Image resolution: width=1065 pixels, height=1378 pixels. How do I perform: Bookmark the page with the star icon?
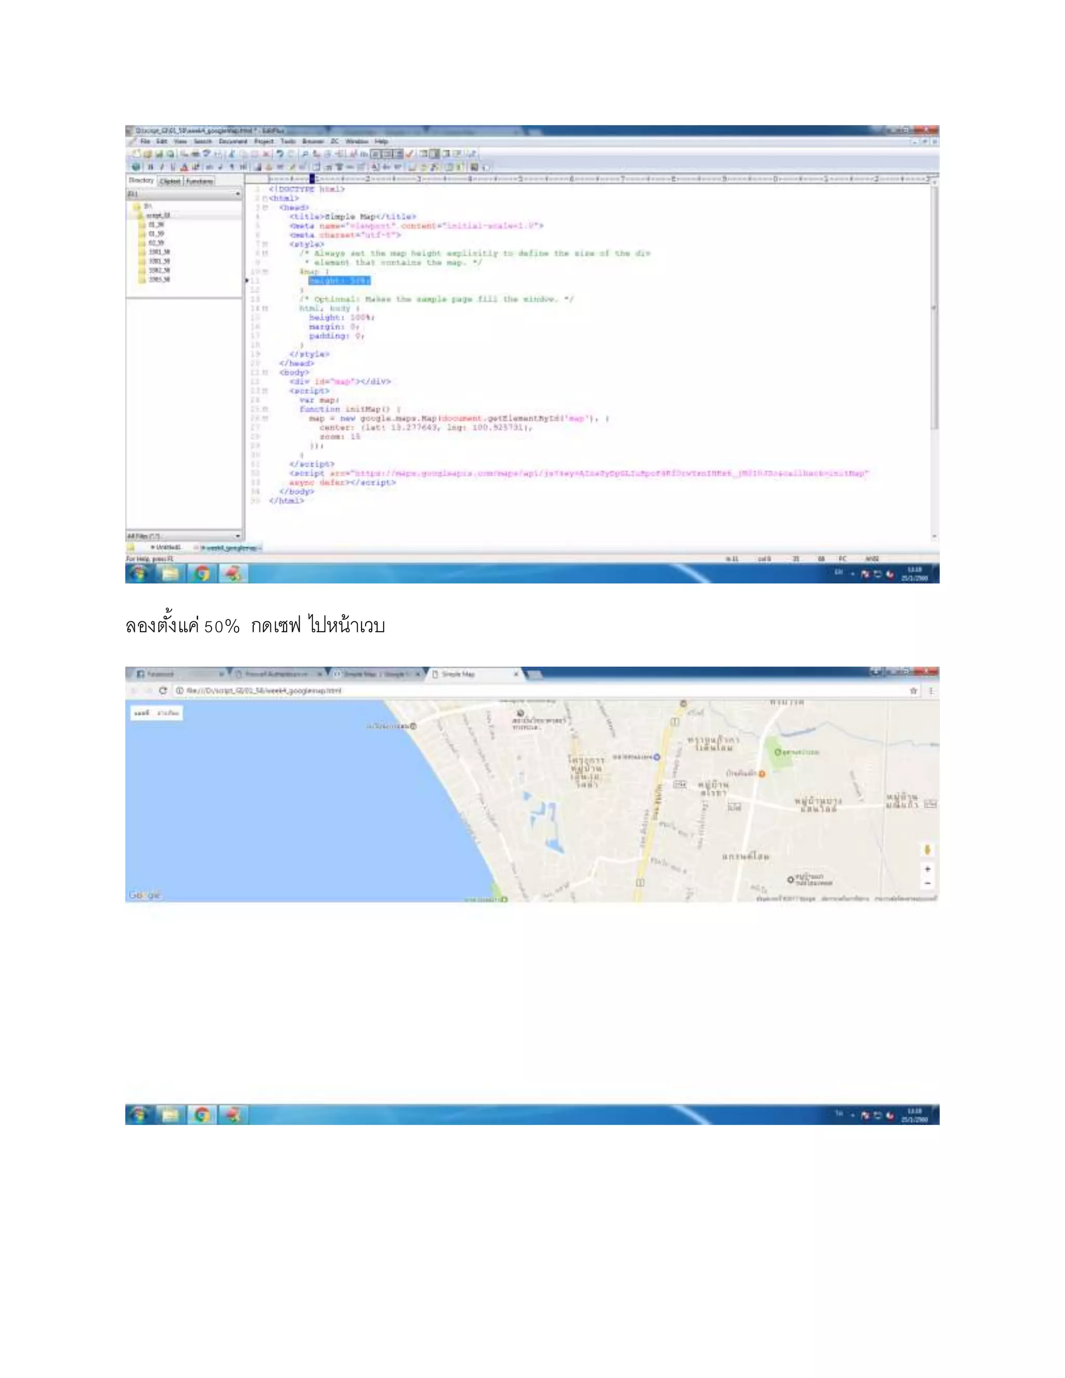(x=913, y=691)
